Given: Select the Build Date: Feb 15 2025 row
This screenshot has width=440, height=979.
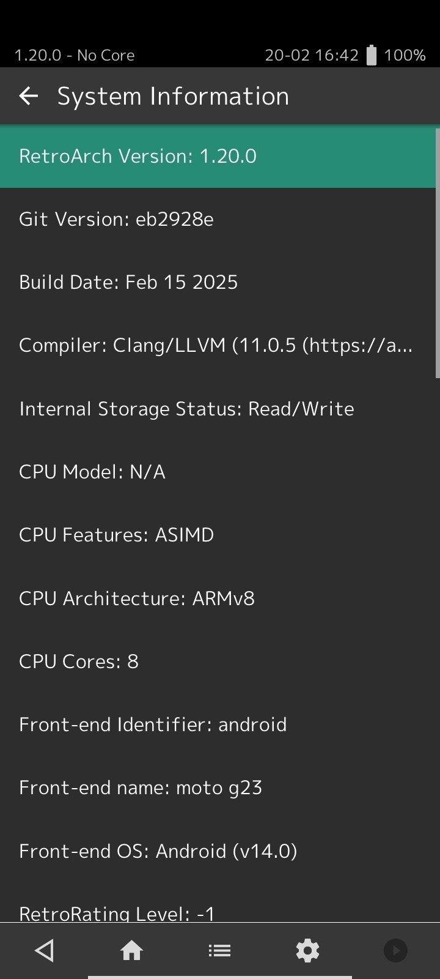Looking at the screenshot, I should [218, 282].
